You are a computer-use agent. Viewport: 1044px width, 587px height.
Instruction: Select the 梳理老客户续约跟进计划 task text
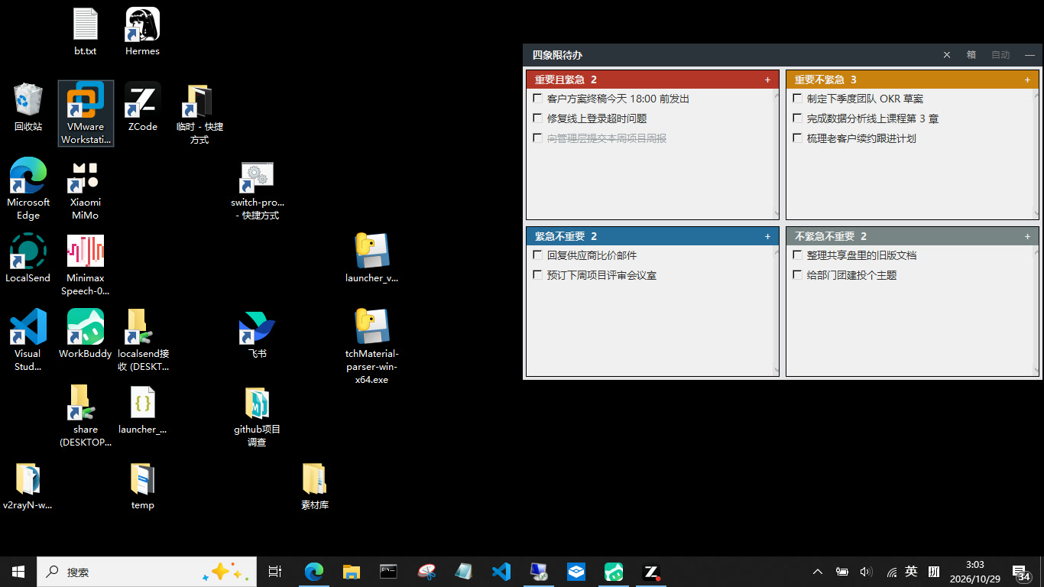[861, 138]
